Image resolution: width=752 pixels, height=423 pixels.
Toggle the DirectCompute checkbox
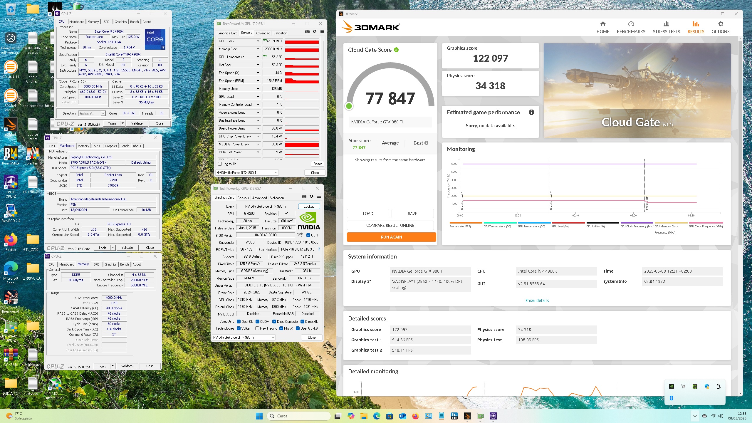click(x=274, y=322)
